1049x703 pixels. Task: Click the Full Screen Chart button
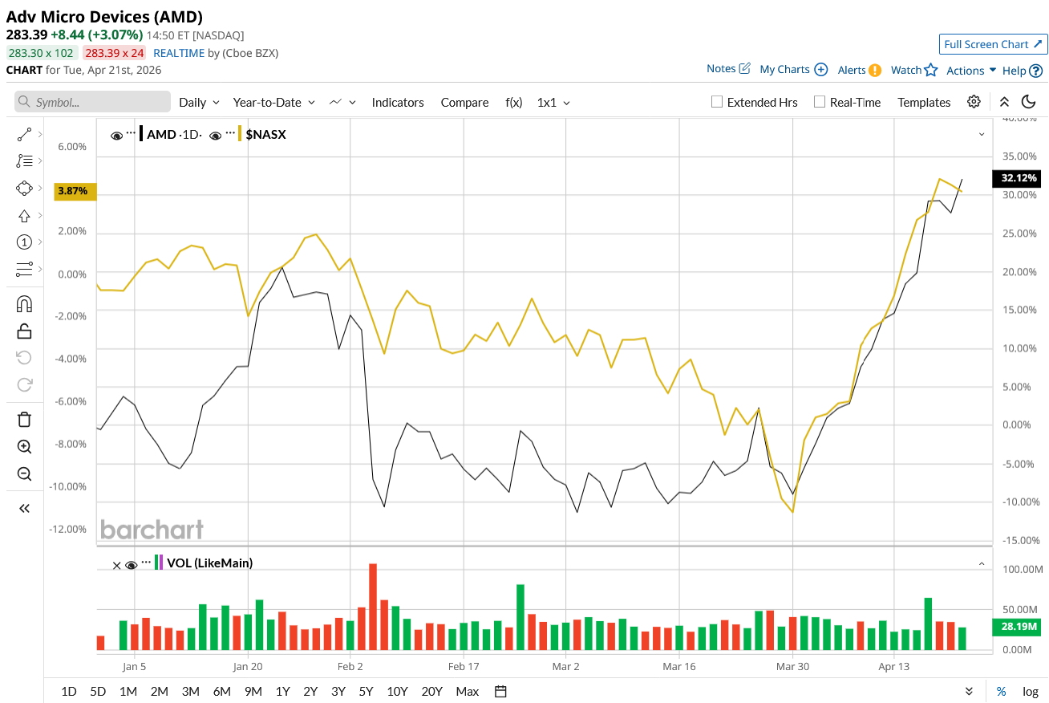pos(993,44)
